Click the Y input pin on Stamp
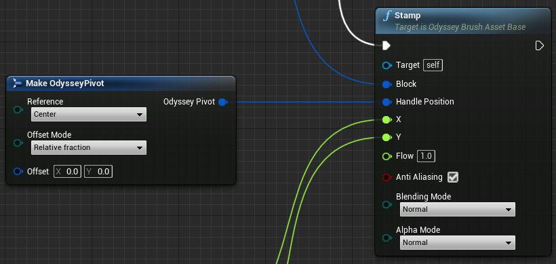The image size is (556, 264). point(387,137)
